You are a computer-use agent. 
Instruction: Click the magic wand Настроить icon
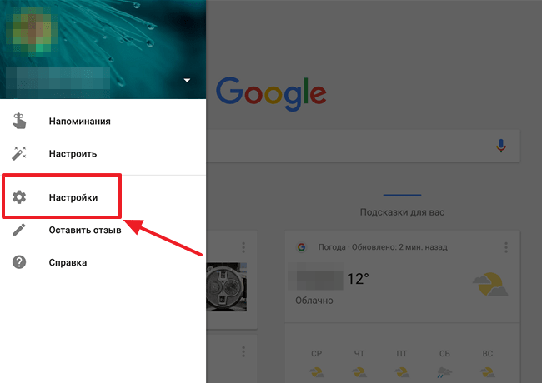[x=19, y=153]
